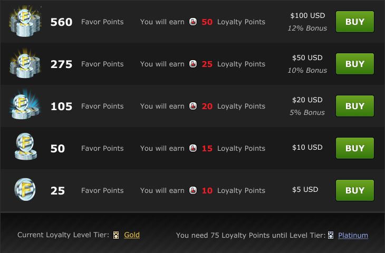Buy the $5 USD 25 Favor Points package
This screenshot has height=253, width=385.
(x=355, y=190)
